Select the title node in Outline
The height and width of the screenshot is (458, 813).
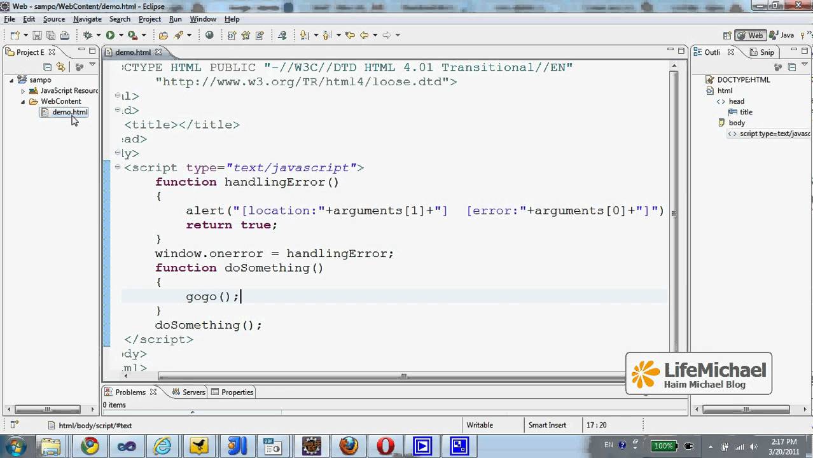click(x=740, y=112)
